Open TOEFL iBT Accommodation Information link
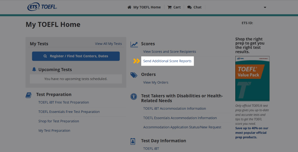The height and width of the screenshot is (152, 298). (x=174, y=108)
